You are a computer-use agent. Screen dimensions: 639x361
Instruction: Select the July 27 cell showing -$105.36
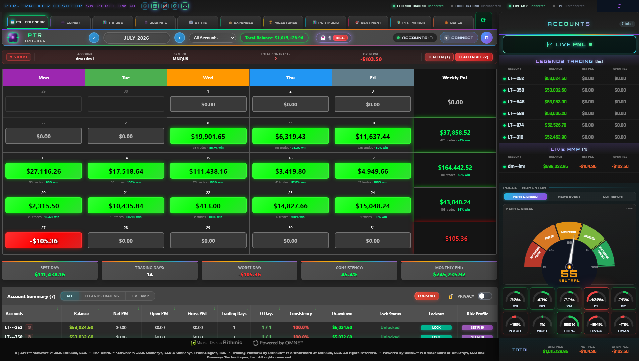pyautogui.click(x=43, y=241)
